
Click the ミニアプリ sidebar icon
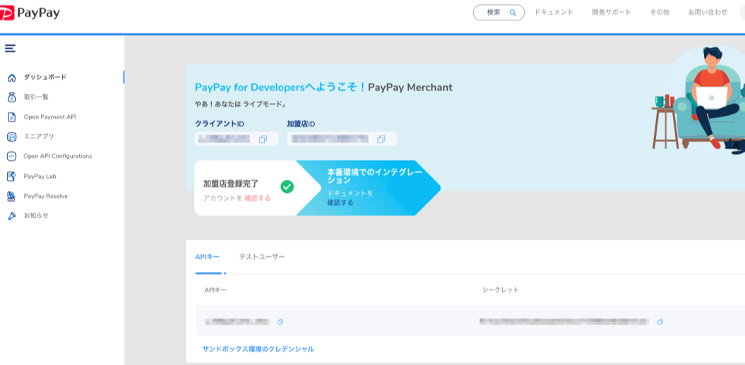pos(12,137)
